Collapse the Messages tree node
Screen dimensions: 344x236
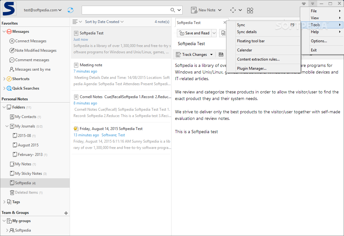point(4,32)
